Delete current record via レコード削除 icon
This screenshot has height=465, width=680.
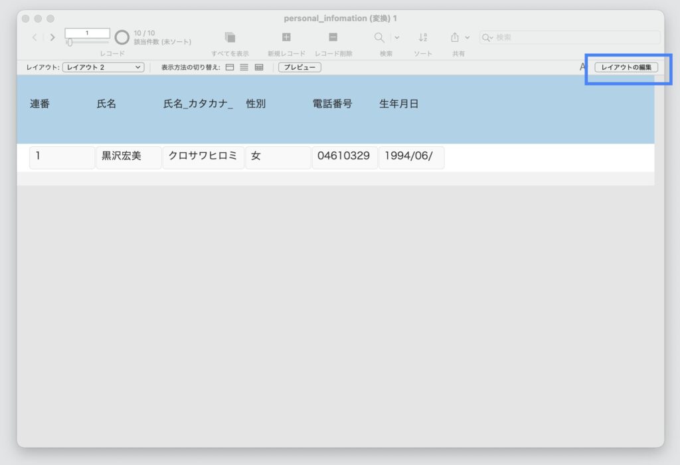(333, 37)
